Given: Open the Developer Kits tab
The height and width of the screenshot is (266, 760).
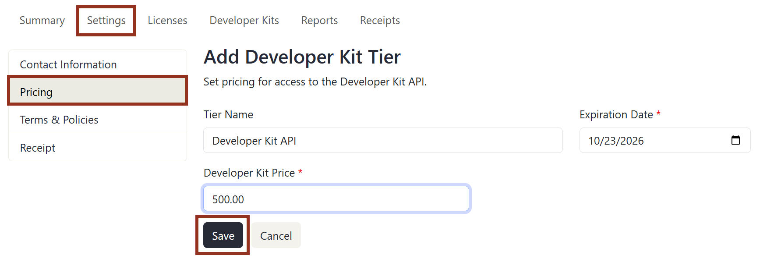Looking at the screenshot, I should [x=244, y=20].
